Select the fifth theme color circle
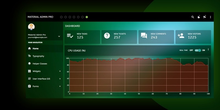Image resolution: width=220 pixels, height=110 pixels. pyautogui.click(x=78, y=17)
